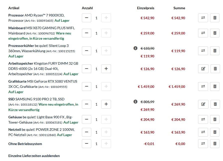Image resolution: width=223 pixels, height=161 pixels.
Task: Show price info for Samsung 9100 PRO SSD
Action: [135, 102]
